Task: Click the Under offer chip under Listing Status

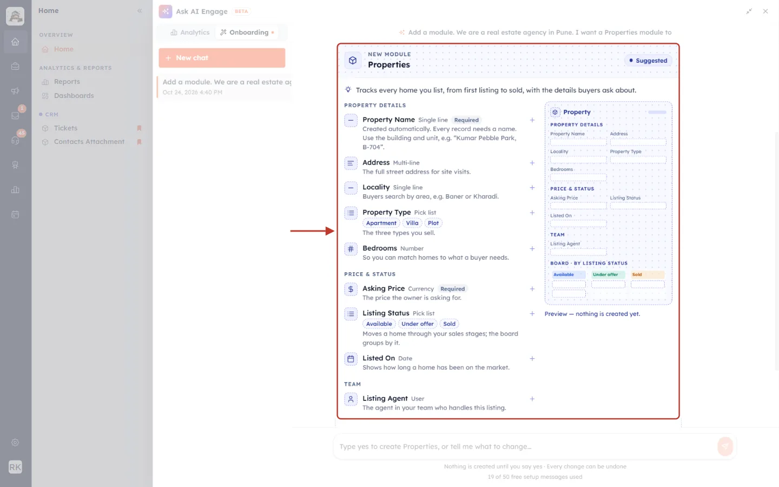Action: point(418,324)
